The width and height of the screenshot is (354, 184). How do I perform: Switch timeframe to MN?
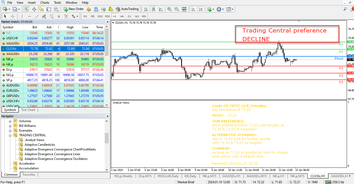pos(144,16)
